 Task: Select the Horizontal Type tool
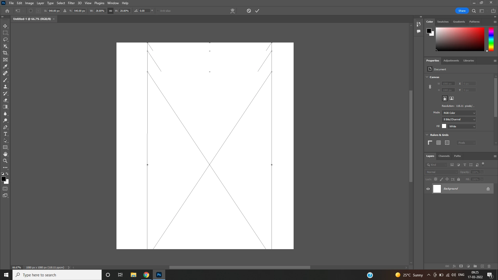tap(5, 134)
